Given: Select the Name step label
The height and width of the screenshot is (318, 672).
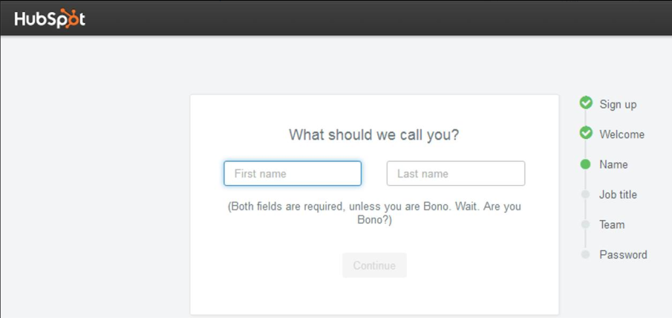Looking at the screenshot, I should [614, 165].
